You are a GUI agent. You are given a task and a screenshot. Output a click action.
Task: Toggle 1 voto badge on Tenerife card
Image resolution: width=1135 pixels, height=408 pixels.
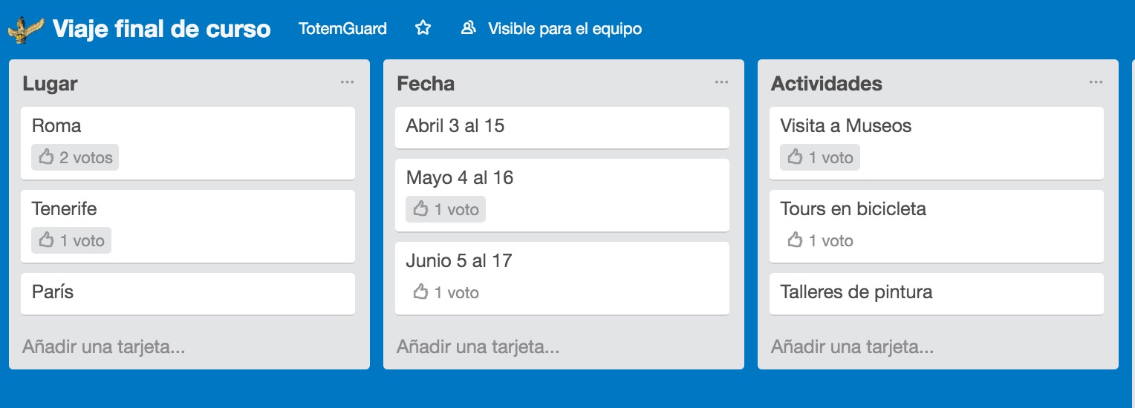pyautogui.click(x=71, y=240)
